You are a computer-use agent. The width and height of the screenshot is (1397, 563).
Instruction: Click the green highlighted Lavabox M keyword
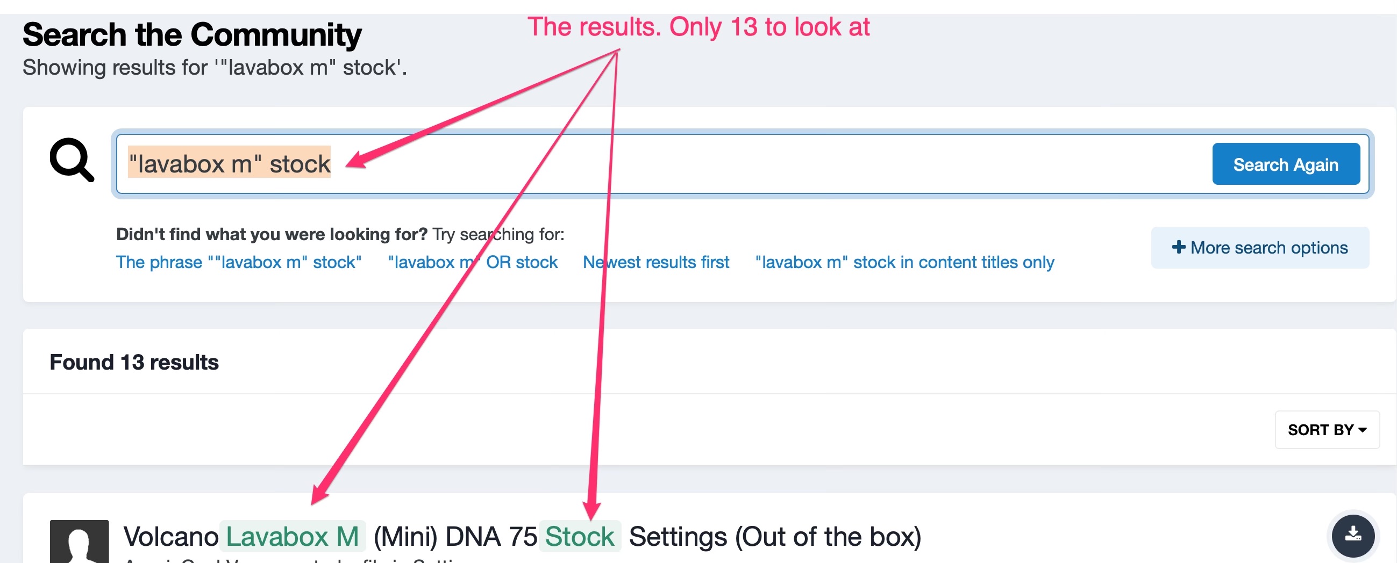point(293,537)
